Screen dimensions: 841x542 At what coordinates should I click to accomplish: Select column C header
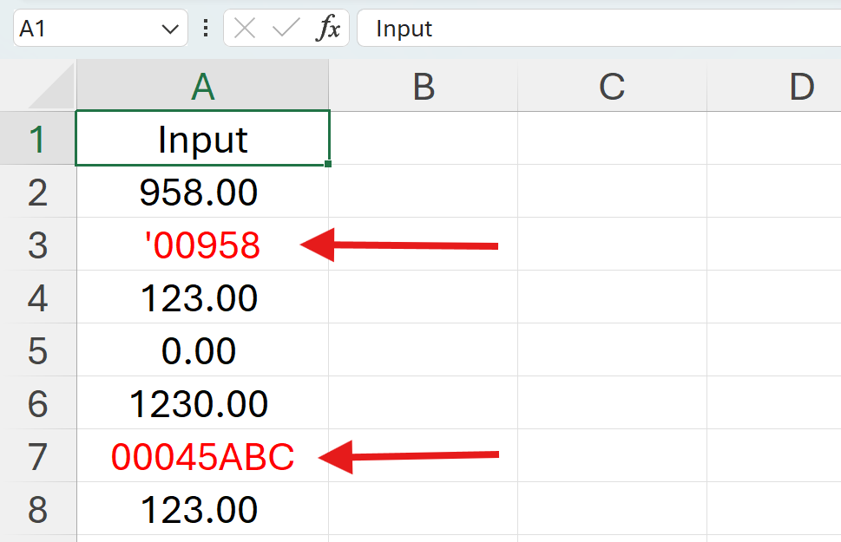pyautogui.click(x=612, y=87)
